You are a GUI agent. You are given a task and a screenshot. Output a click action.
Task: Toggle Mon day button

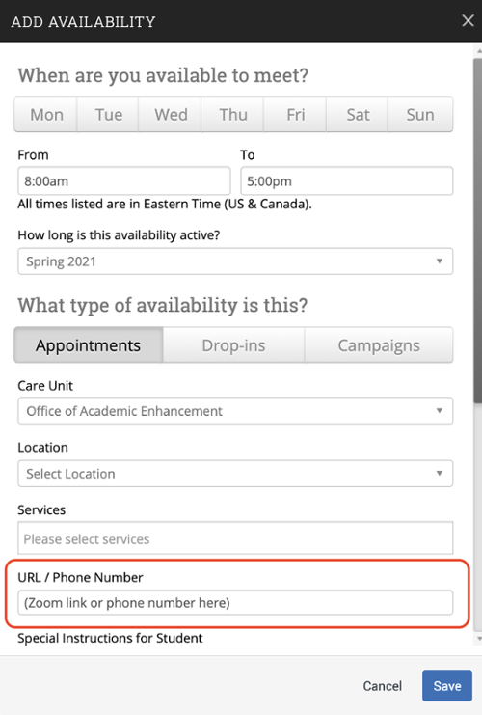(45, 115)
